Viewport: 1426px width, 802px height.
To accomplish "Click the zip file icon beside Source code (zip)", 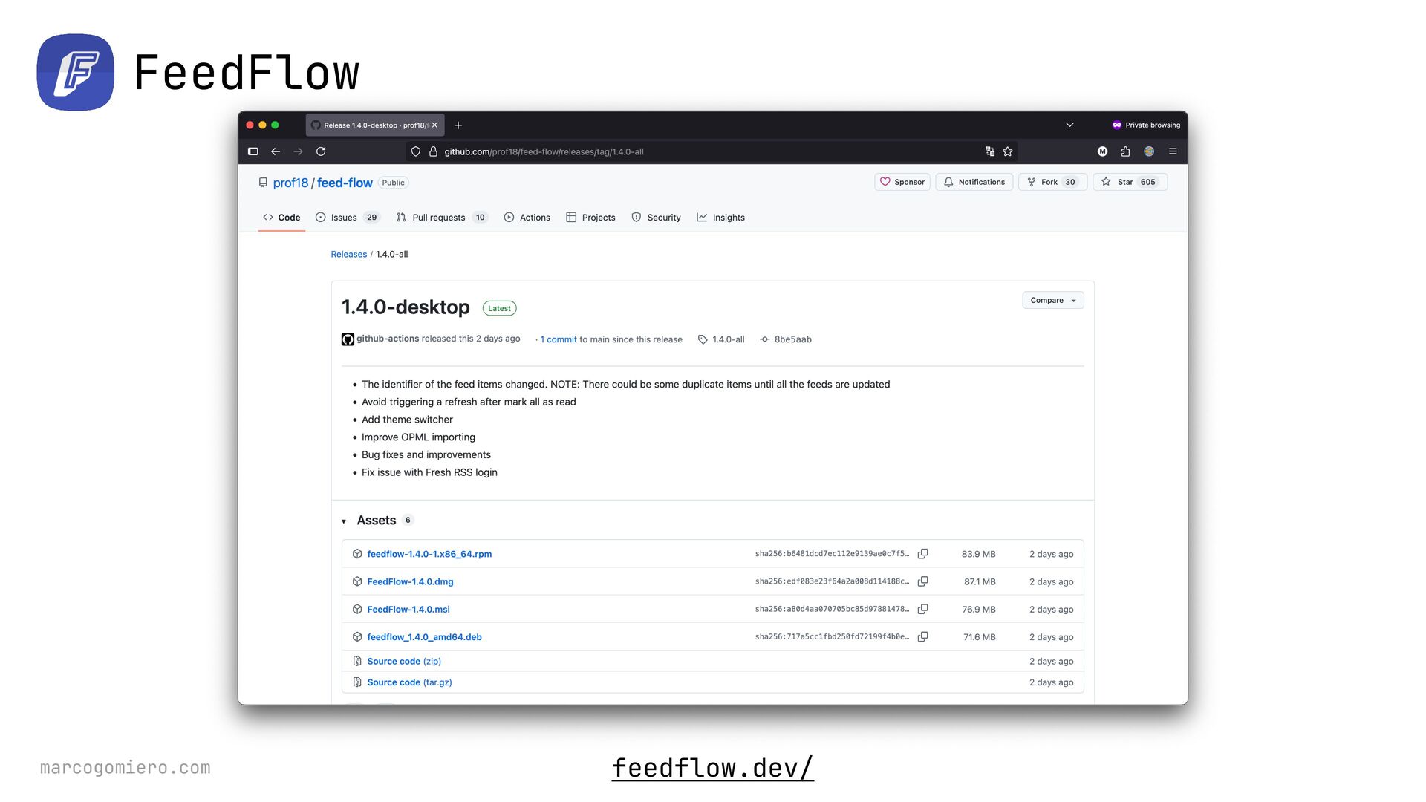I will (x=357, y=661).
